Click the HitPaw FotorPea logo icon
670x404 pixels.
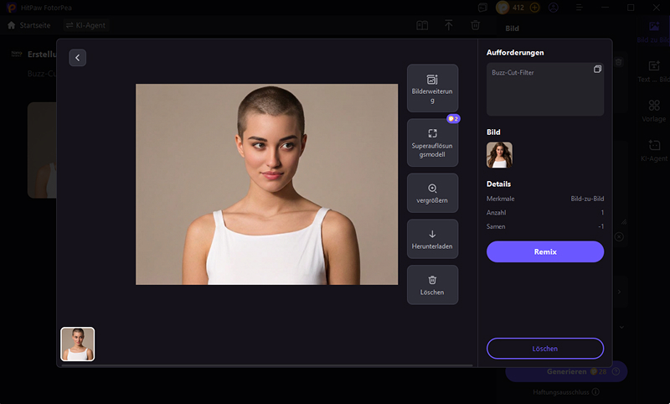coord(12,8)
